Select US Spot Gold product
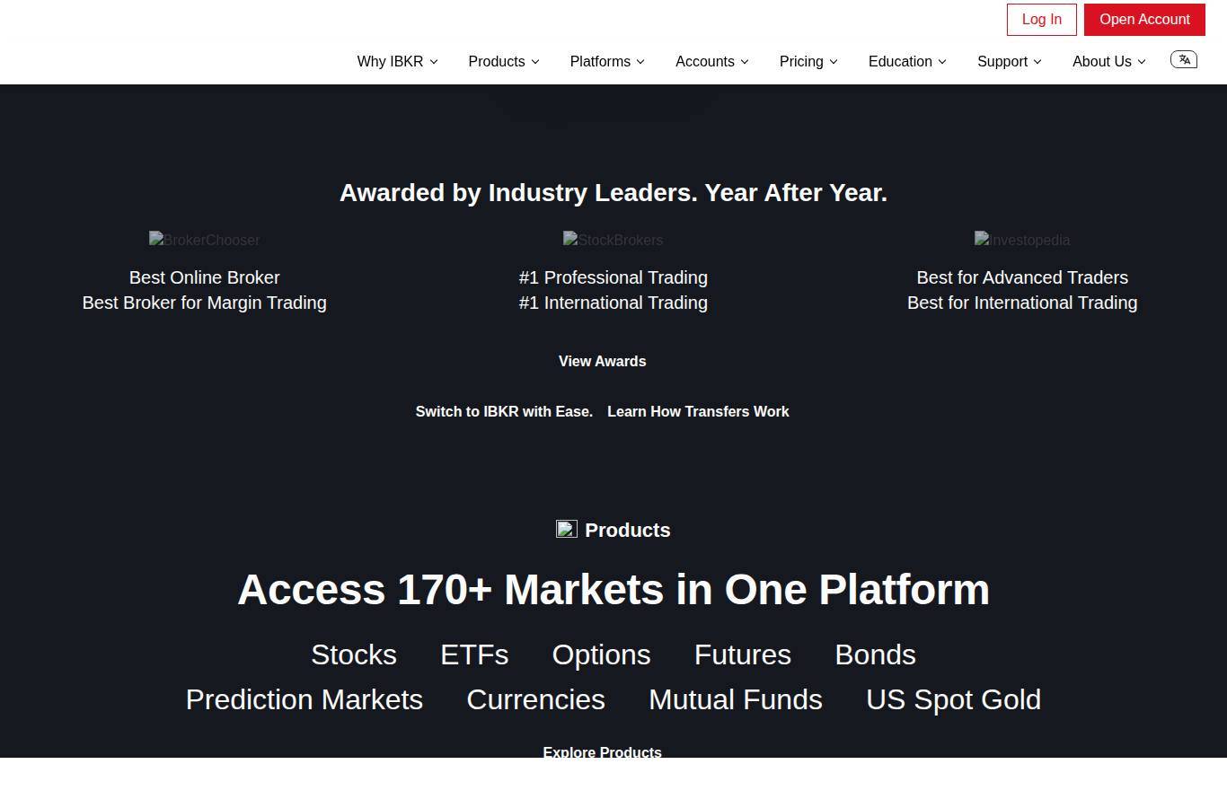This screenshot has height=808, width=1227. (954, 699)
